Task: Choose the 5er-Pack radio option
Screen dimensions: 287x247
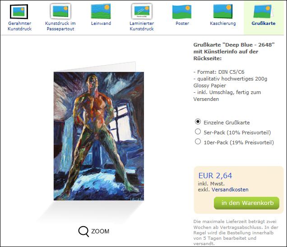Action: (198, 132)
